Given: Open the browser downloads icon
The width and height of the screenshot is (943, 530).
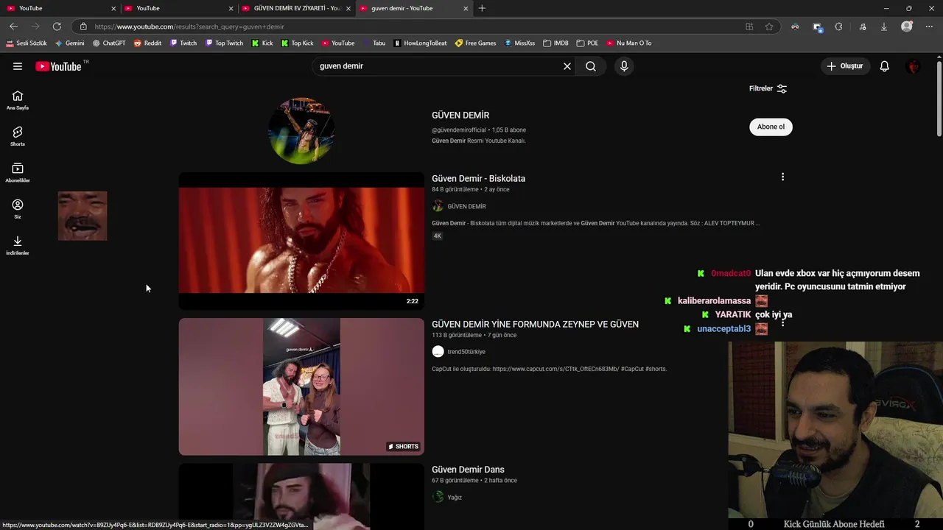Looking at the screenshot, I should (883, 26).
